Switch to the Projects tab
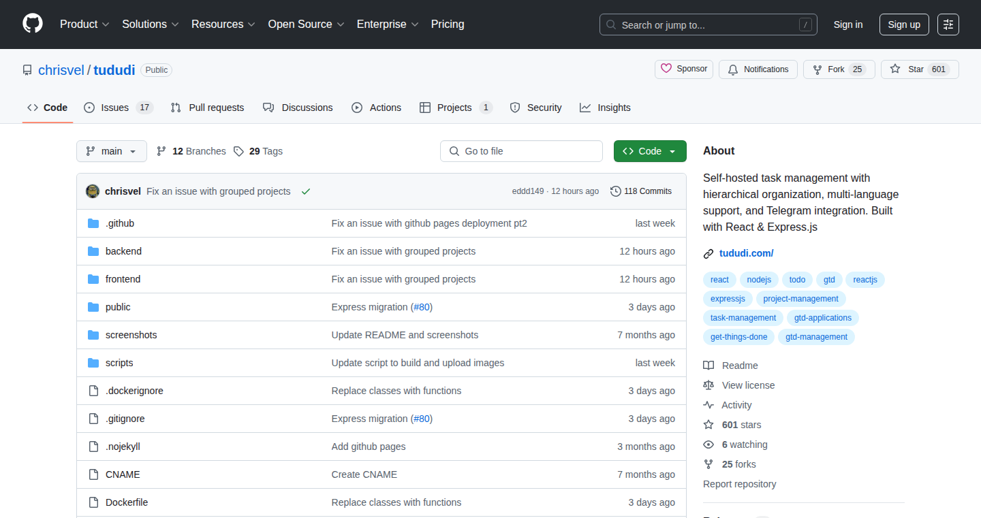The height and width of the screenshot is (518, 981). [456, 108]
